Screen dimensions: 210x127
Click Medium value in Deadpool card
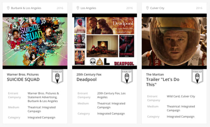(111, 105)
